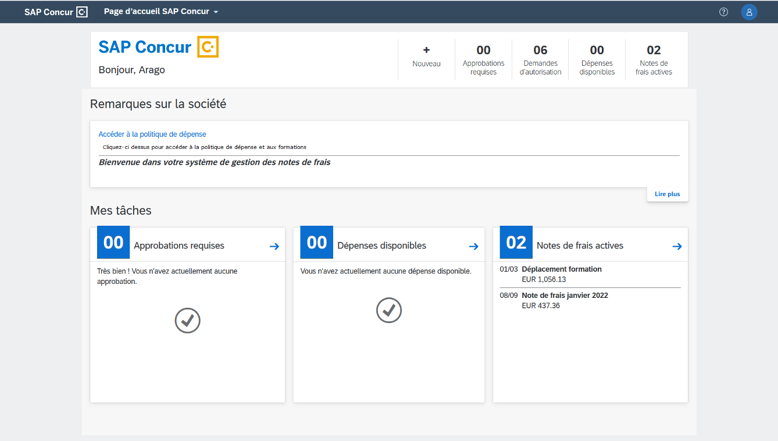Viewport: 778px width, 441px height.
Task: Click the Très bien no-approbation message
Action: 167,276
